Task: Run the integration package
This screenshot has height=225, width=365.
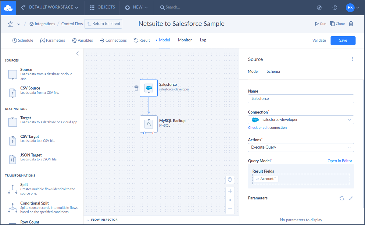Action: pos(320,24)
